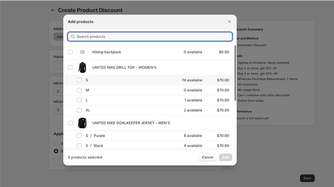Click 'Can't combine with other discounts' summary line
Image resolution: width=334 pixels, height=187 pixels.
[263, 95]
